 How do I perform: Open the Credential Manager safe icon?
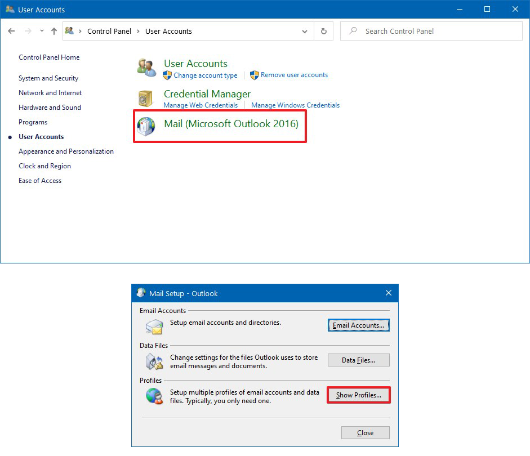coord(146,99)
